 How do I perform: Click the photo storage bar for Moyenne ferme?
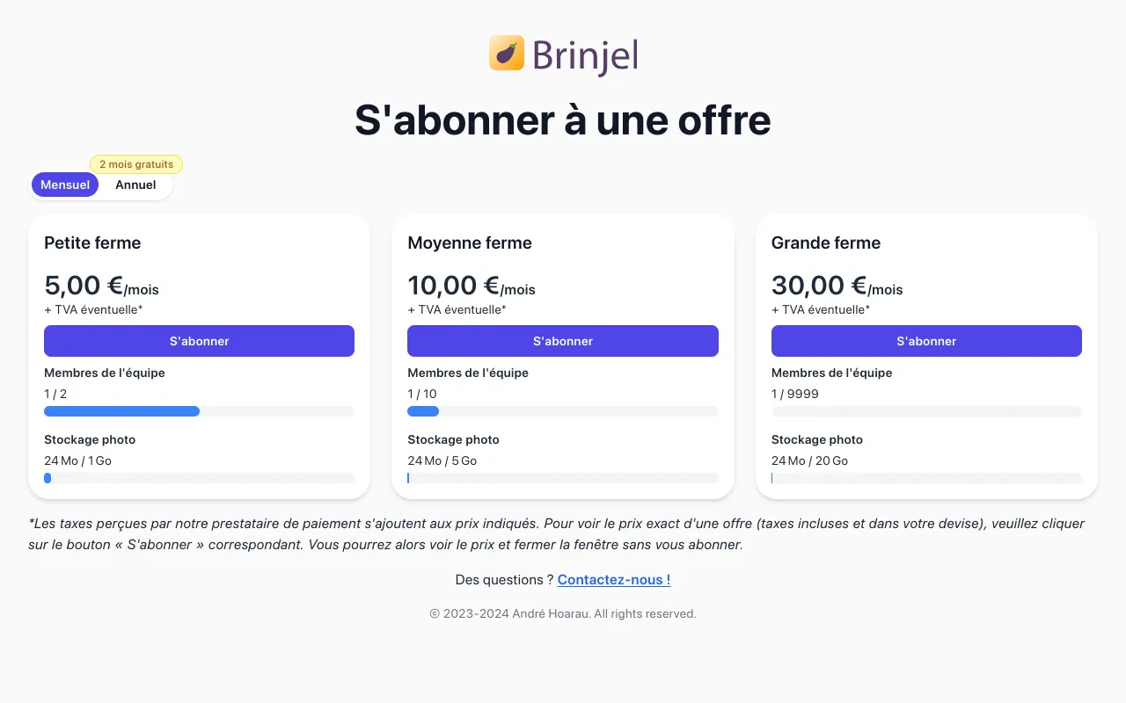[x=563, y=477]
